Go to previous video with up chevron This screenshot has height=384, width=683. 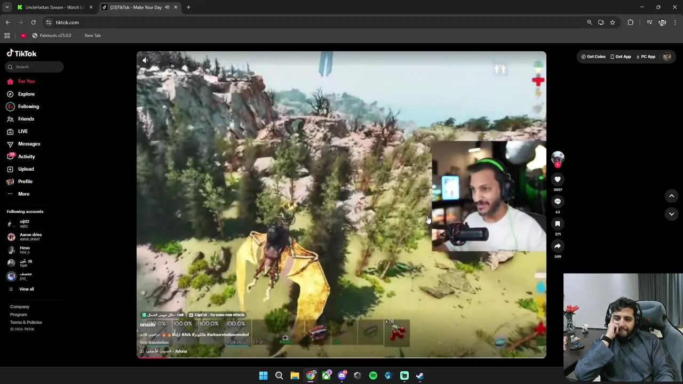tap(672, 196)
